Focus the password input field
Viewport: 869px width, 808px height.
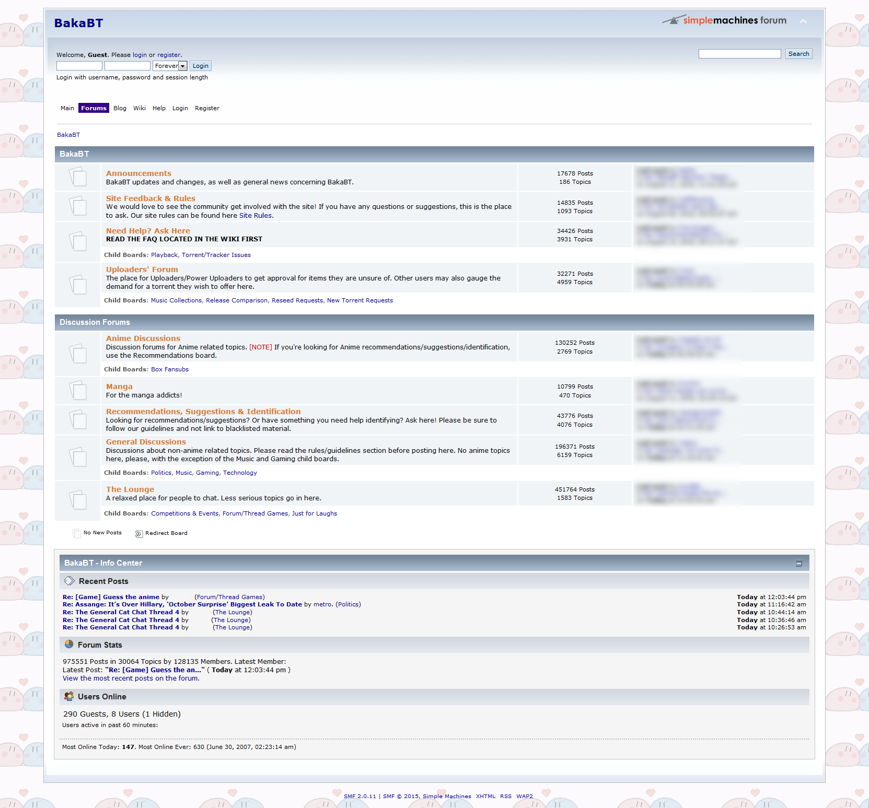point(128,66)
